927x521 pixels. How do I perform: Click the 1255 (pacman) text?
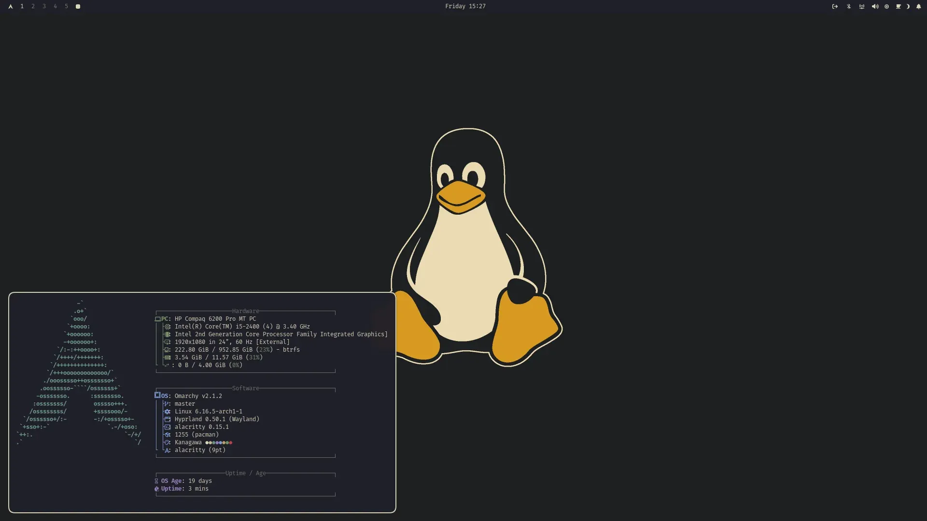point(197,435)
